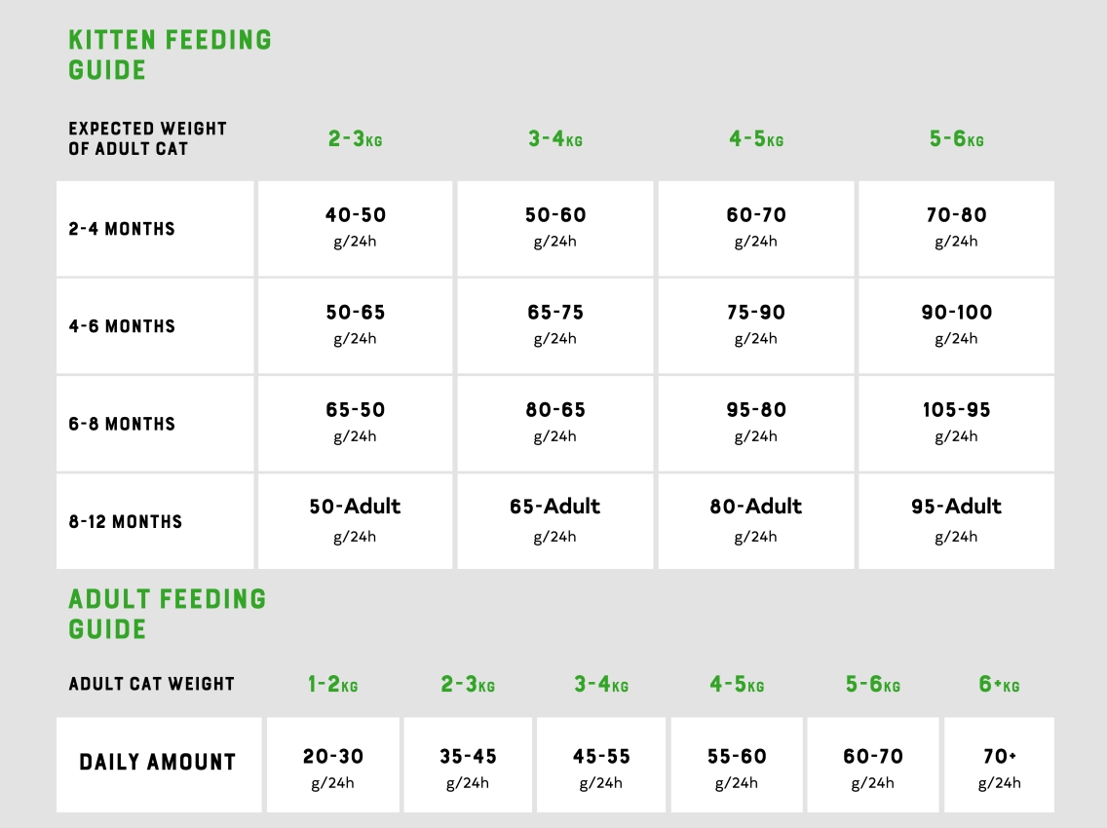Select the 6-8 Months row label
The width and height of the screenshot is (1107, 828).
pos(122,424)
